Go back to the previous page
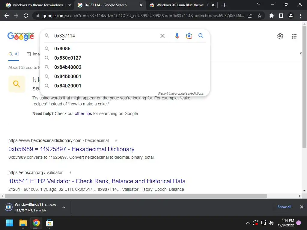 tap(7, 16)
